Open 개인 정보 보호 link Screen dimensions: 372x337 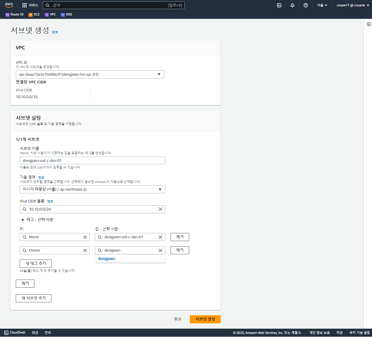319,333
